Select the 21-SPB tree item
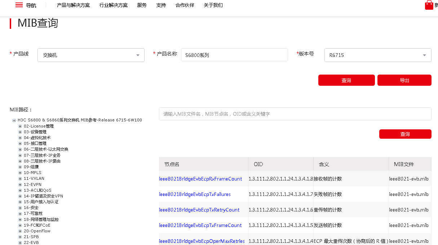Screen dimensions: 438x245 tap(31, 237)
